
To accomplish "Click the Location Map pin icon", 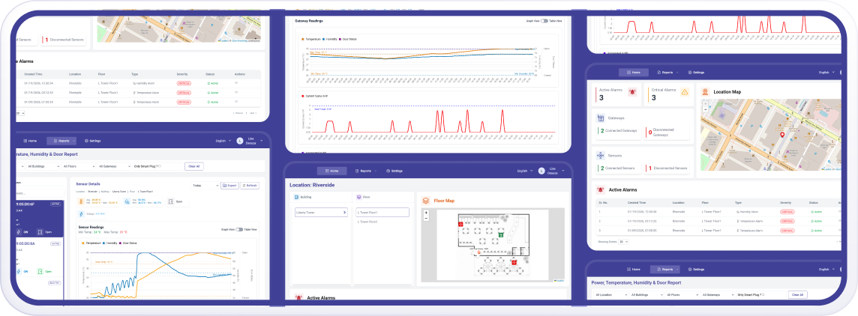I will point(706,92).
